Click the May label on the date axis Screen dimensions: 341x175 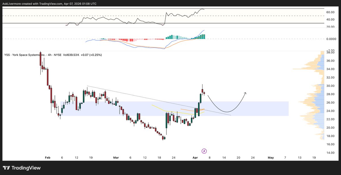[x=271, y=158]
